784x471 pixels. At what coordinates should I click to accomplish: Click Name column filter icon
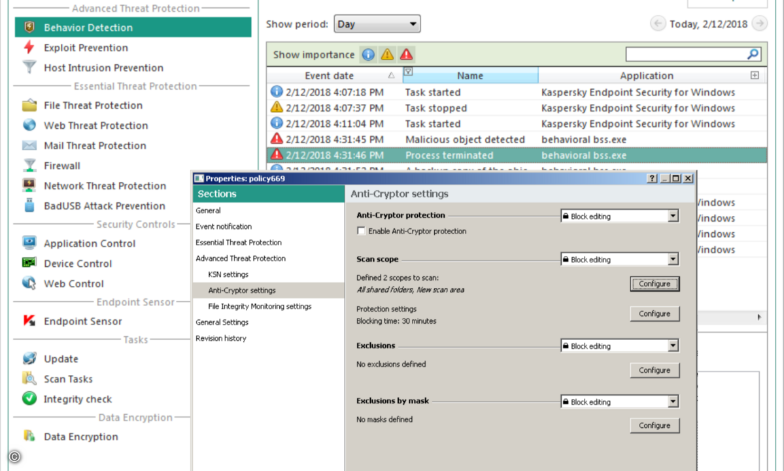(x=408, y=71)
